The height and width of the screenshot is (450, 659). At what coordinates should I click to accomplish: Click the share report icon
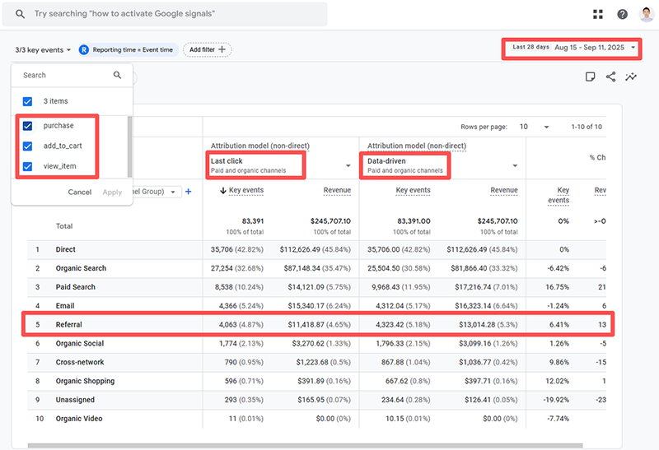610,77
